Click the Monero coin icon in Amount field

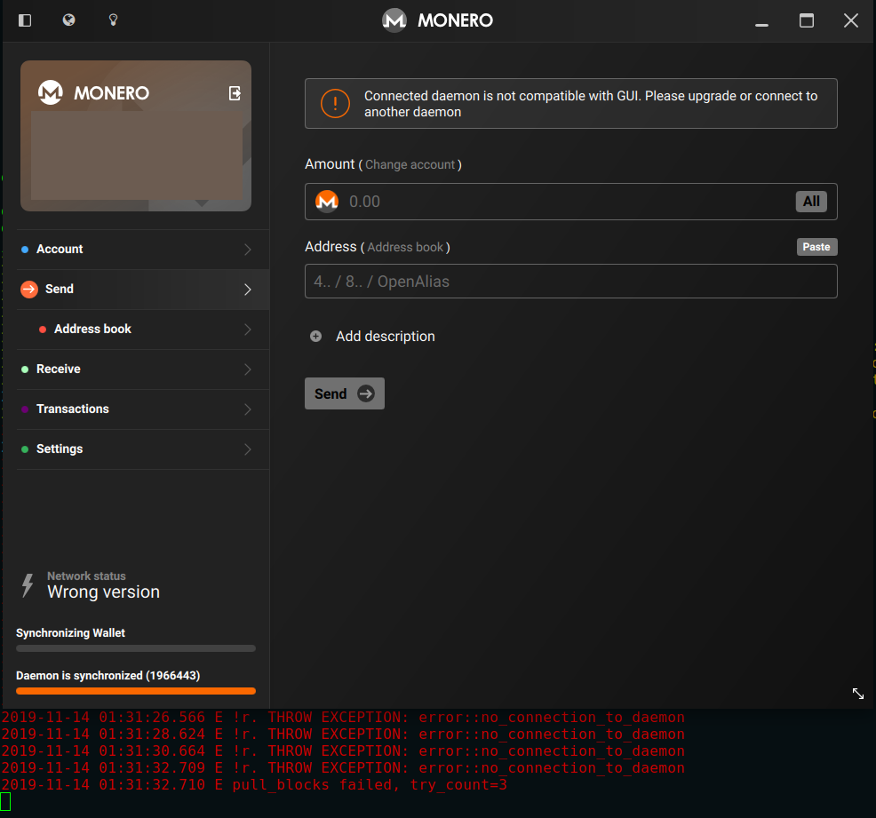point(327,202)
